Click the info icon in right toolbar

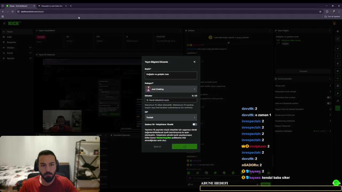point(338,31)
